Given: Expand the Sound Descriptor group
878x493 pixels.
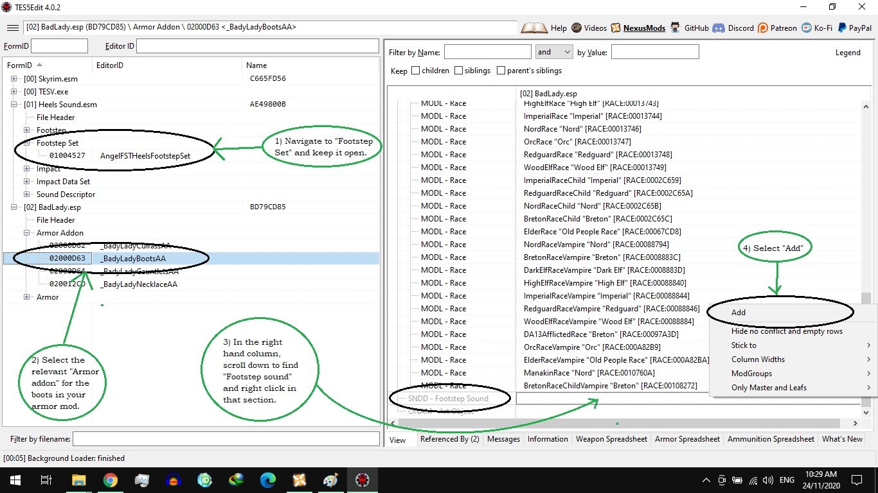Looking at the screenshot, I should coord(27,195).
